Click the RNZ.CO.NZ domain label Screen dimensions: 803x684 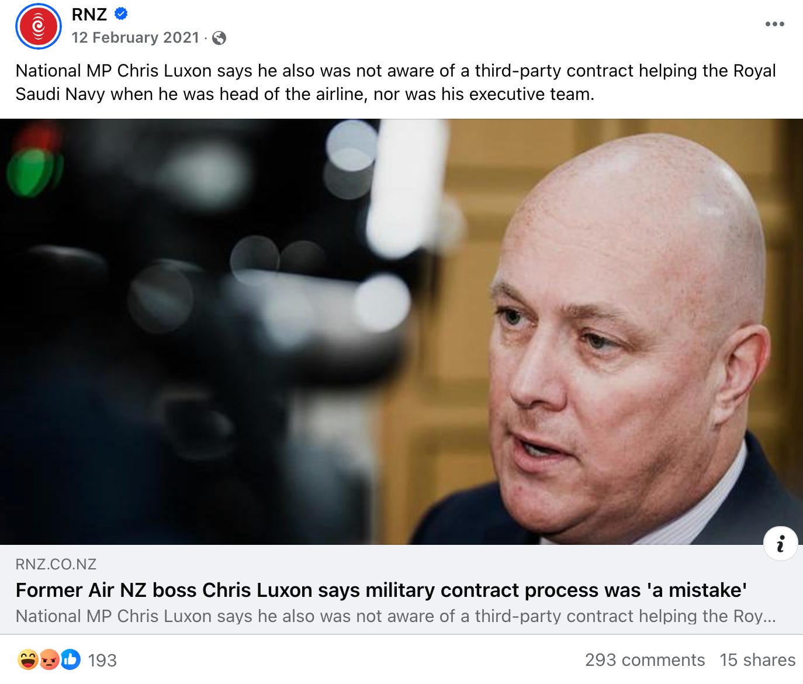(x=56, y=565)
